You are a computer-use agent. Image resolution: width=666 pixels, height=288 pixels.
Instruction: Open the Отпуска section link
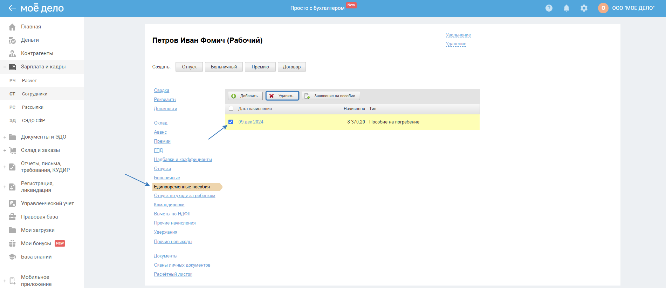[x=163, y=169]
